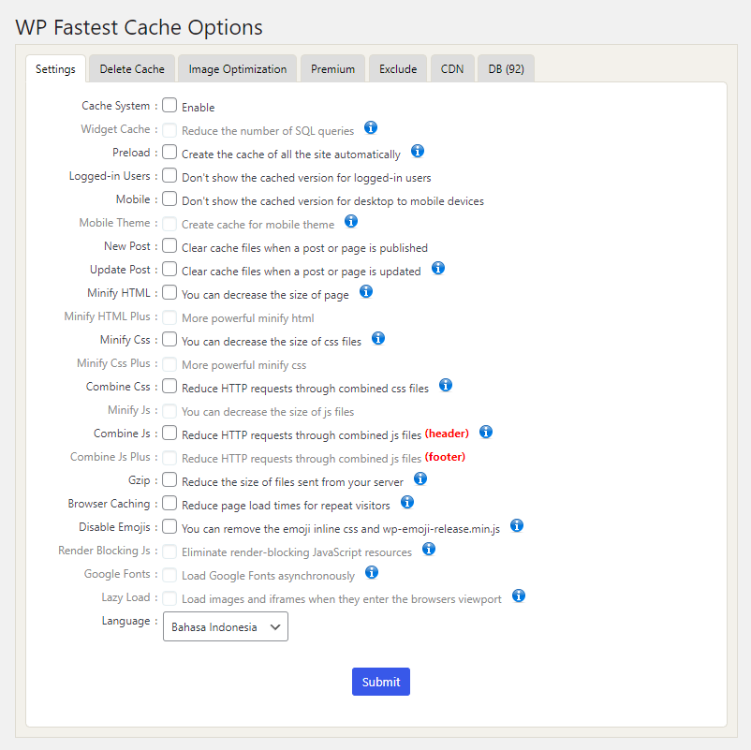Click the "WP Fastest Cache Options" heading

(140, 28)
